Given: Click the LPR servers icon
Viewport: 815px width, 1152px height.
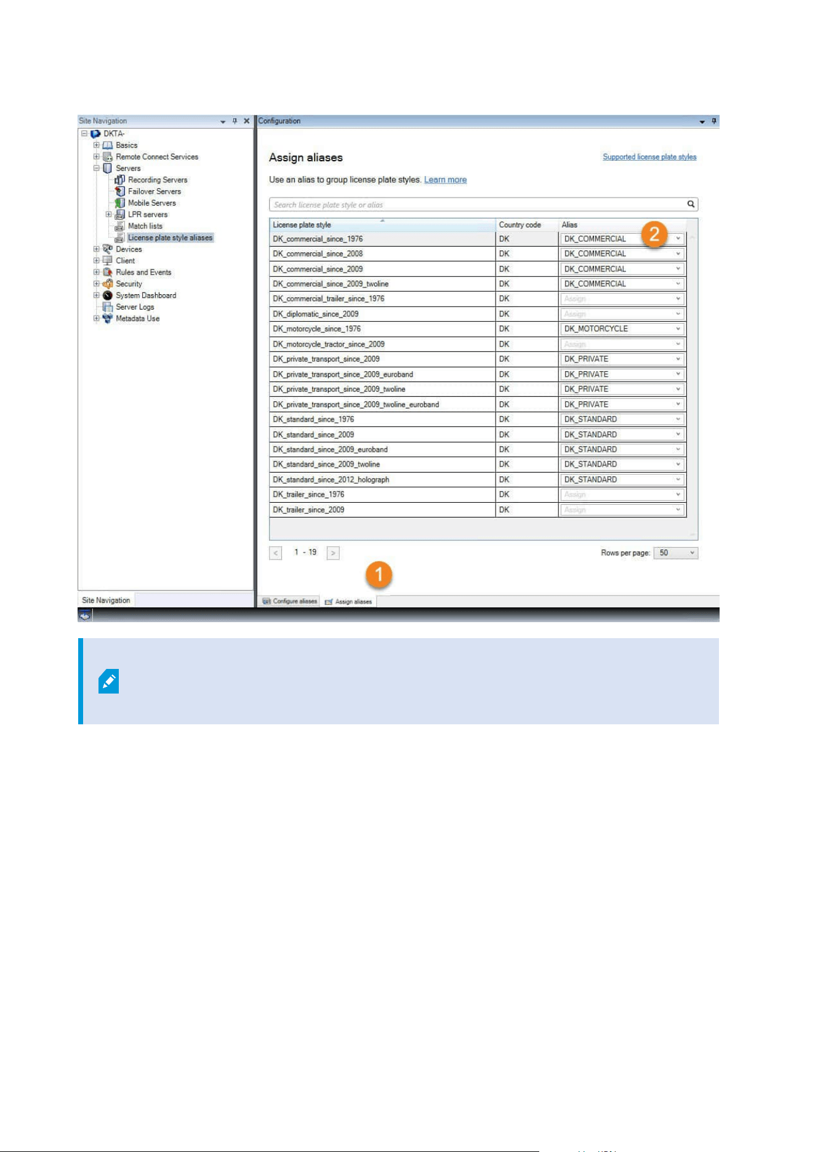Looking at the screenshot, I should pyautogui.click(x=120, y=214).
